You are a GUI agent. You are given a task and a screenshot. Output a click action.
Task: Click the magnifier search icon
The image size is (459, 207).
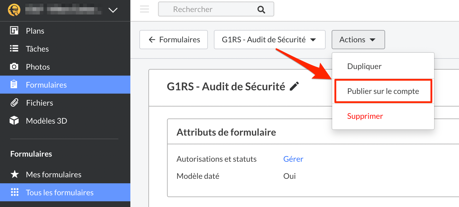coord(261,10)
